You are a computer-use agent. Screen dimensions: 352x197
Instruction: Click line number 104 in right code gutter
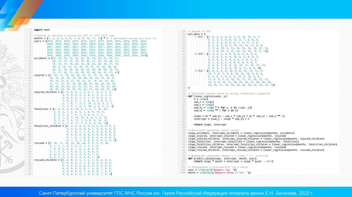[183, 173]
